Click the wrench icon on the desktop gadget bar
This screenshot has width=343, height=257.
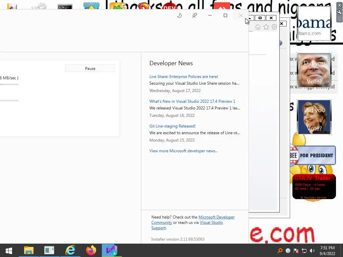pyautogui.click(x=340, y=12)
